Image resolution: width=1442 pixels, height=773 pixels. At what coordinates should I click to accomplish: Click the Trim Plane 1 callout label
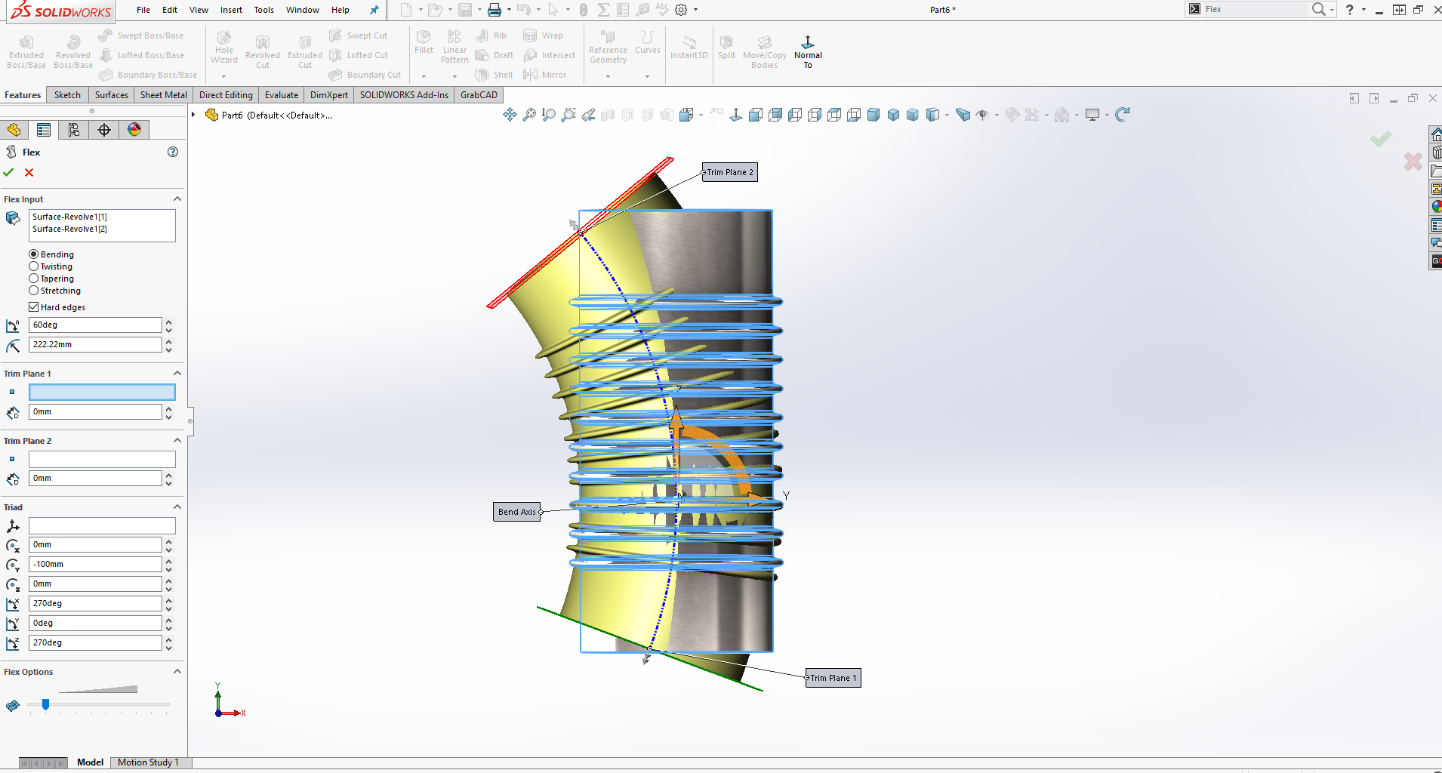click(833, 678)
